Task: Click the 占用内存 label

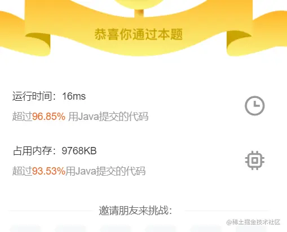Action: (x=32, y=151)
